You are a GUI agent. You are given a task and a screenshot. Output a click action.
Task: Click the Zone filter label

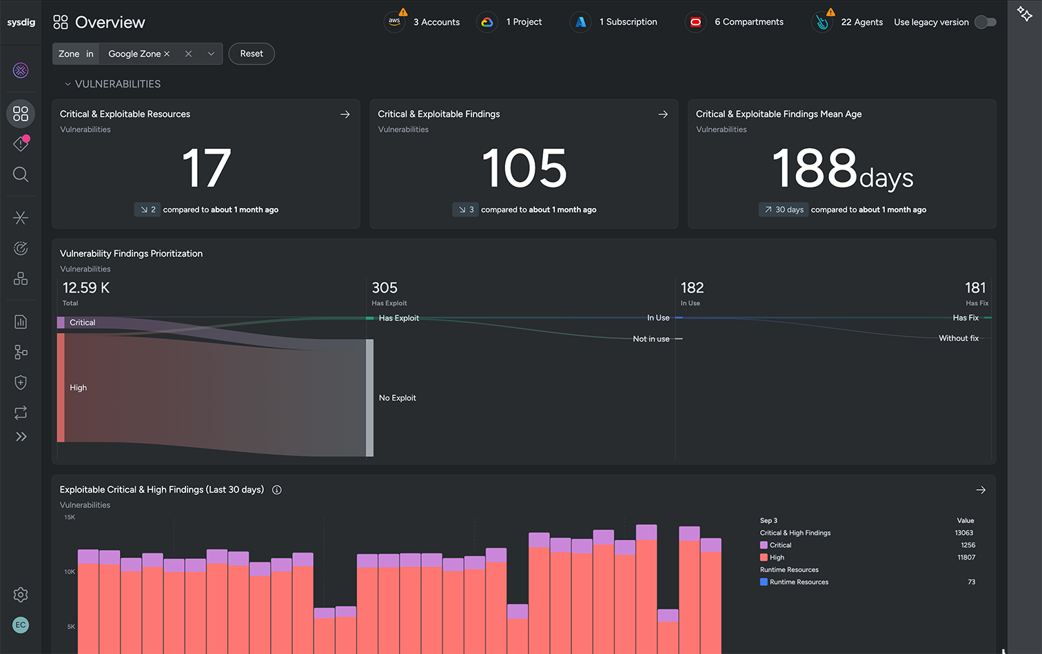coord(69,54)
